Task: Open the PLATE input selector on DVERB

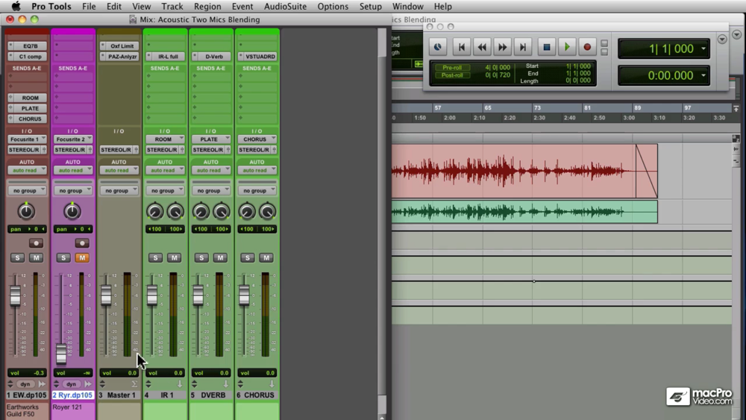Action: (211, 140)
